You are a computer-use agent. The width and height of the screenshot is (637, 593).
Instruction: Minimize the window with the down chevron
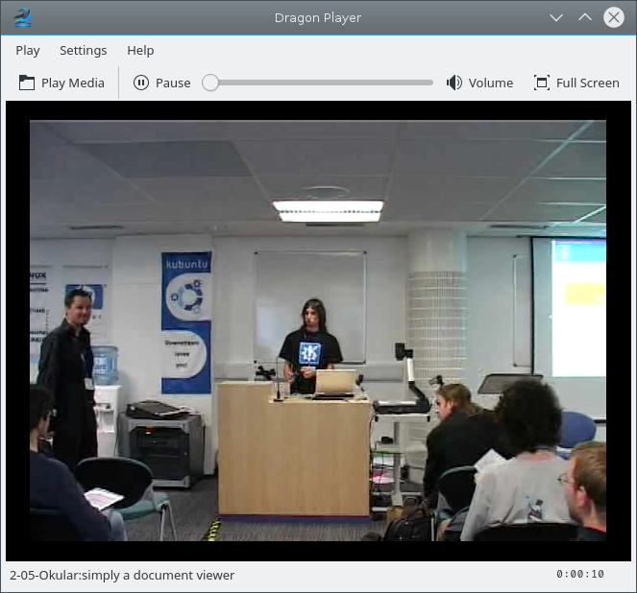pos(555,17)
